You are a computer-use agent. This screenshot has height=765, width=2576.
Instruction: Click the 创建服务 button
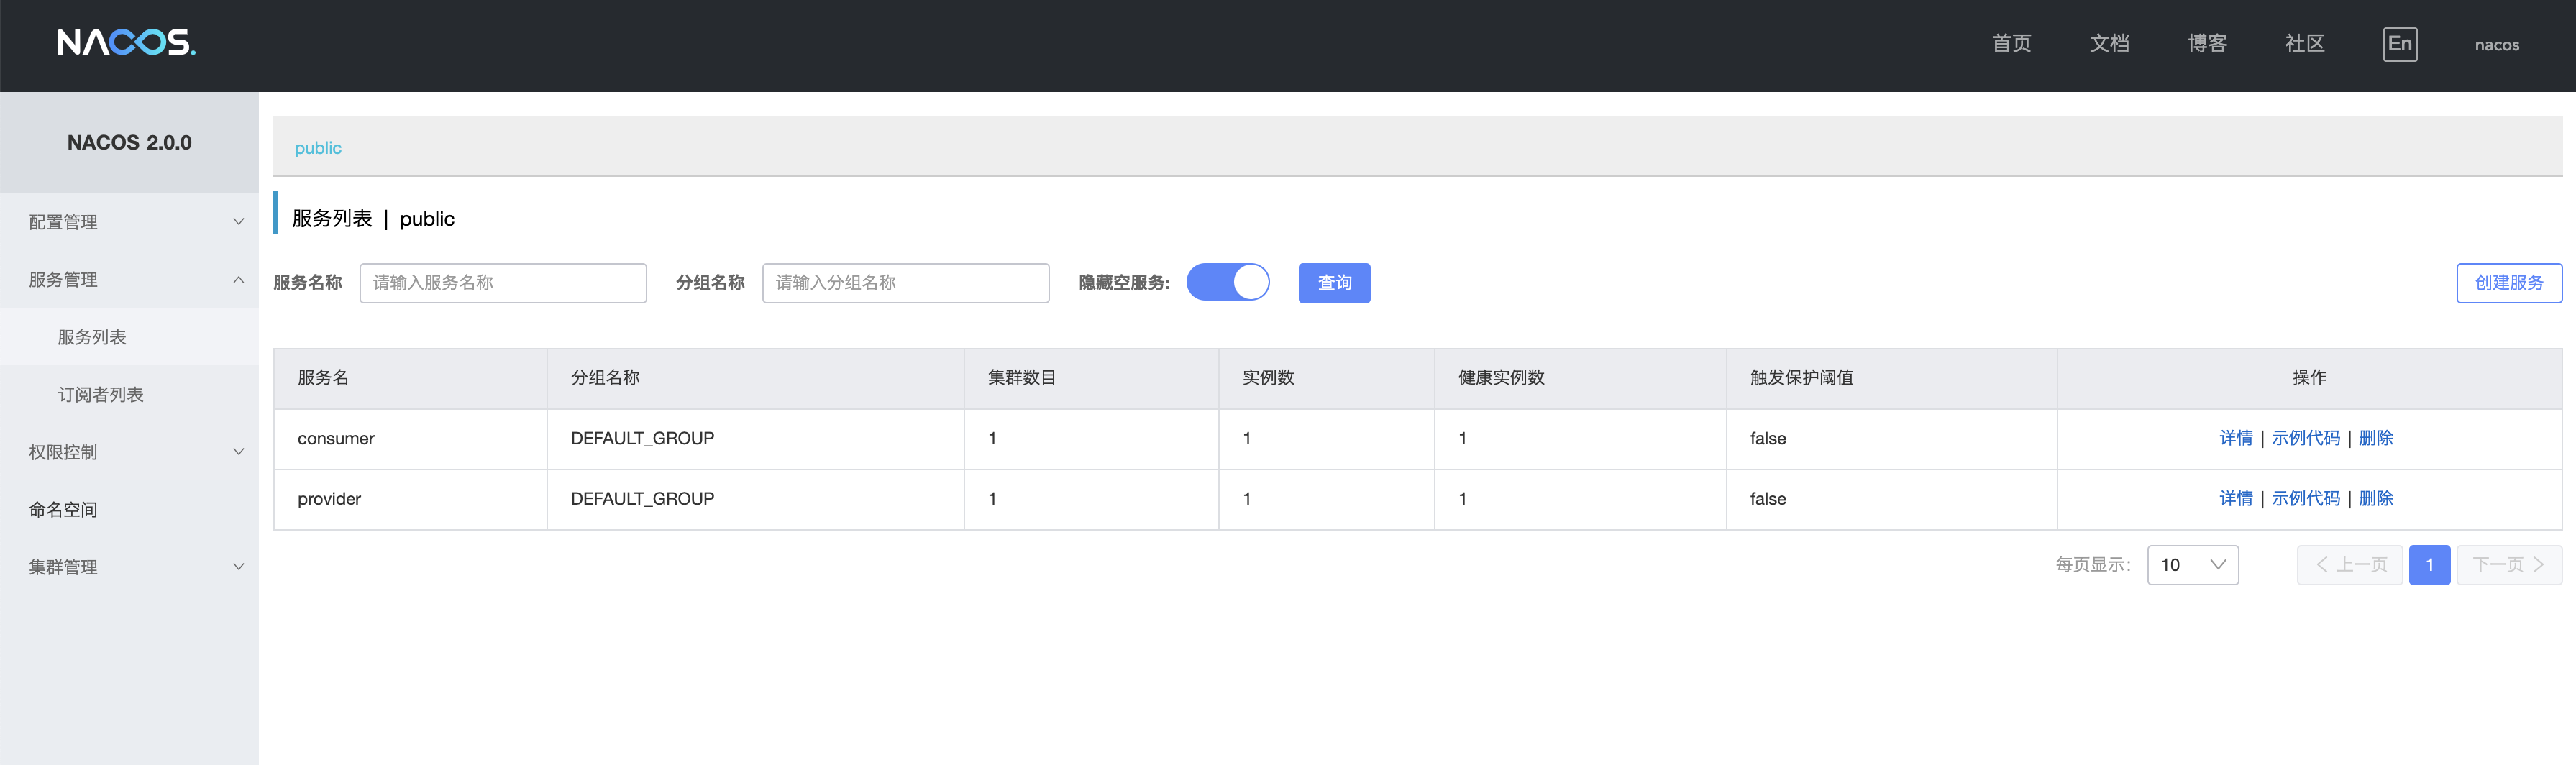click(x=2508, y=283)
